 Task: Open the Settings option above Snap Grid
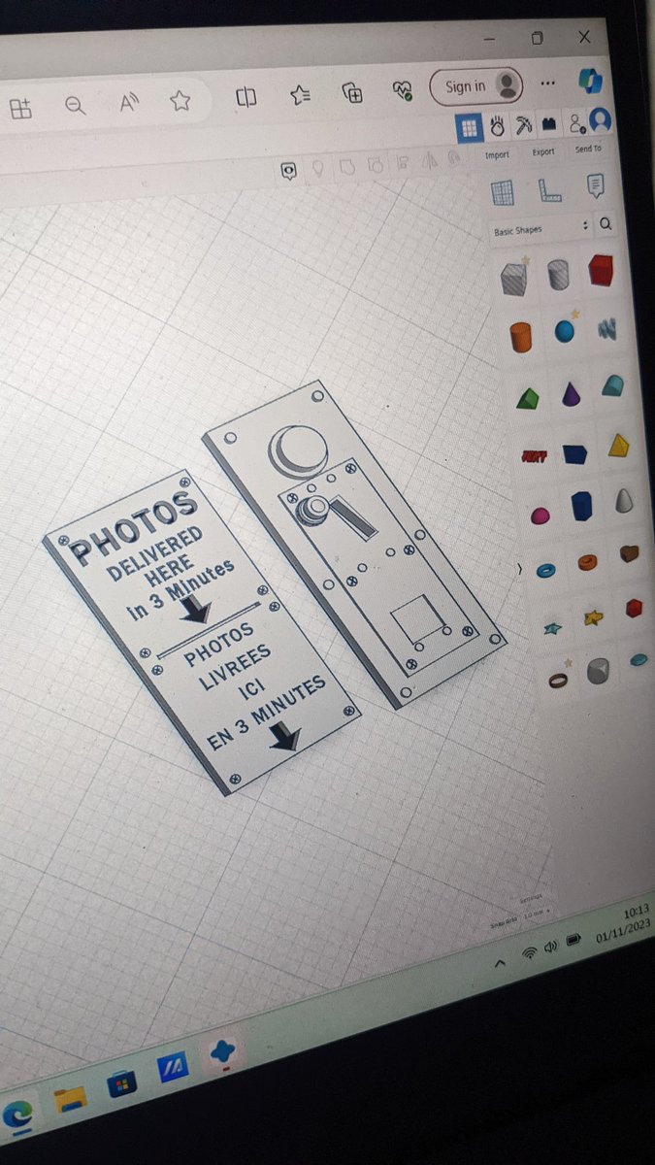(x=532, y=900)
